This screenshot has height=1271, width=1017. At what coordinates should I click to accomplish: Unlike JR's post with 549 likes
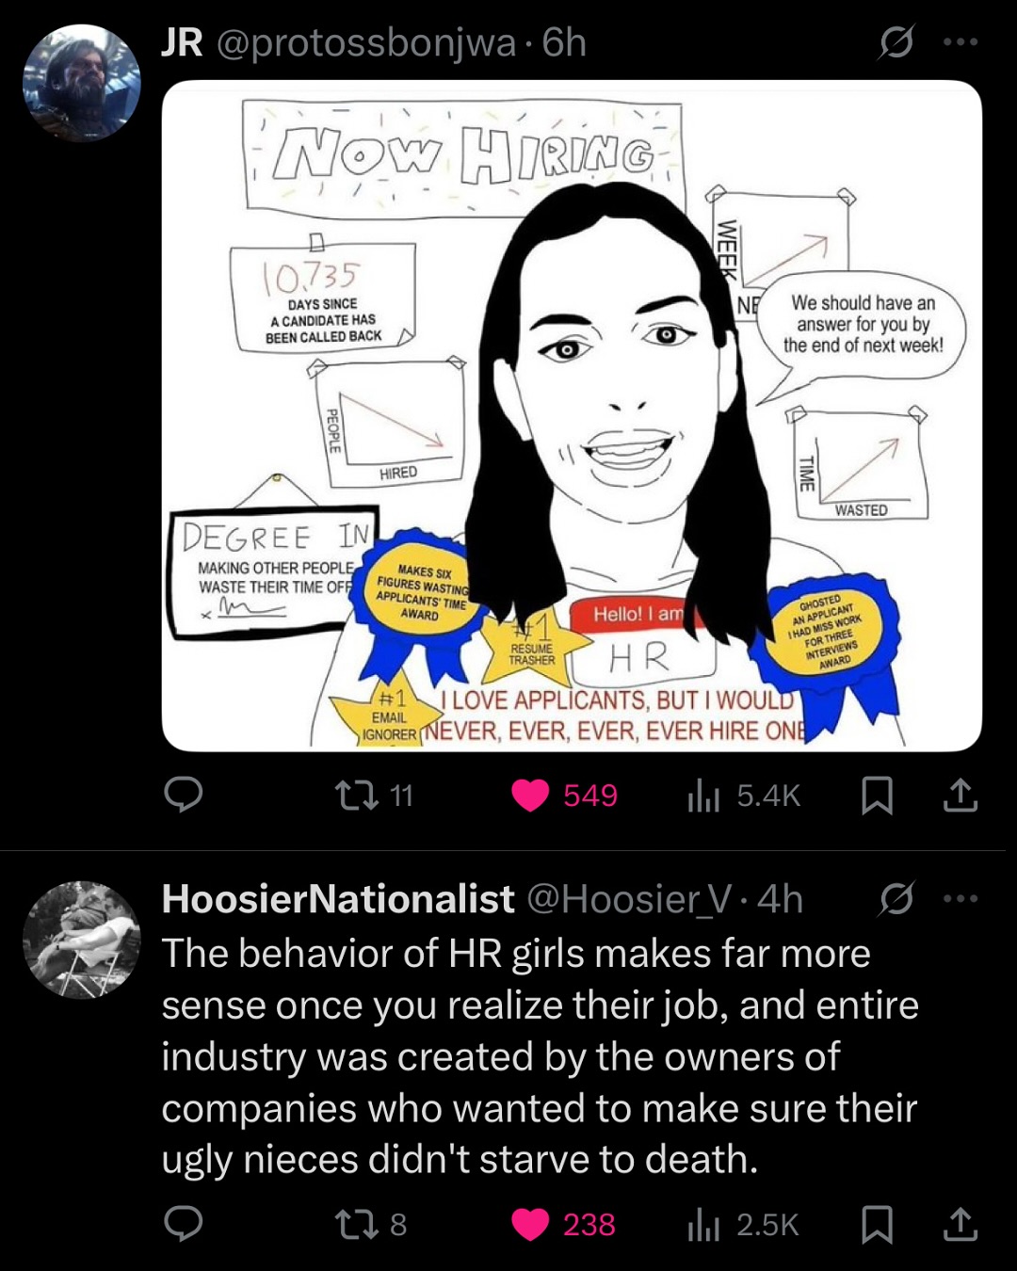pos(564,796)
